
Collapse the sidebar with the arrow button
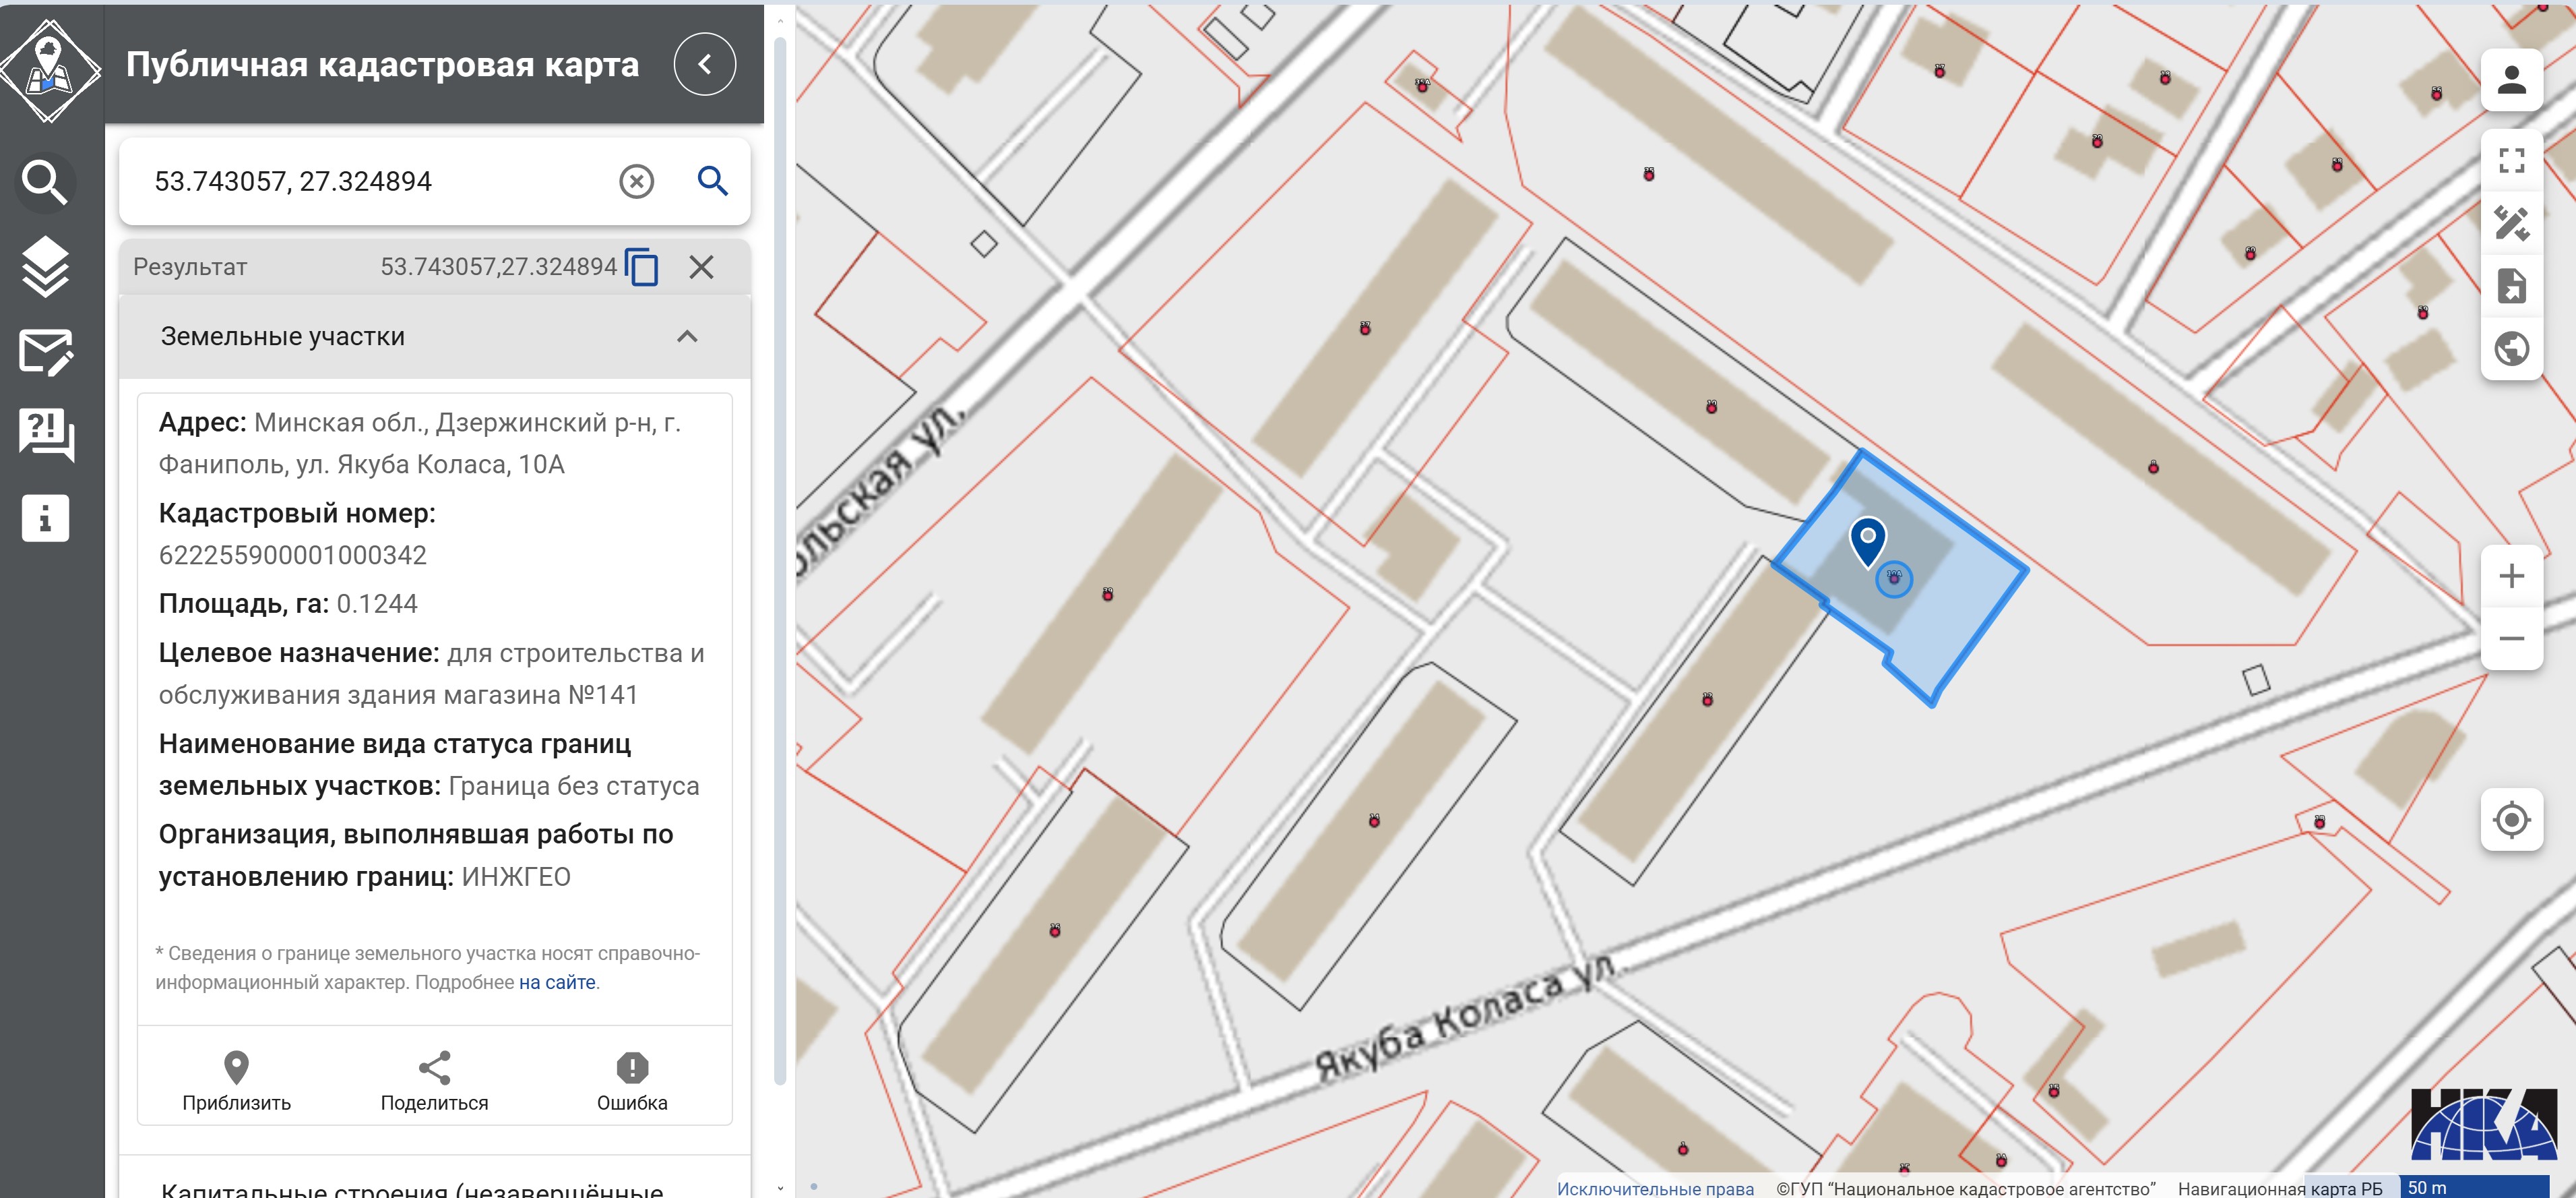pyautogui.click(x=704, y=64)
